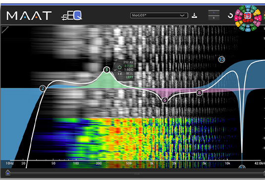
Task: Click the 2k frequency axis label
Action: [x=174, y=164]
